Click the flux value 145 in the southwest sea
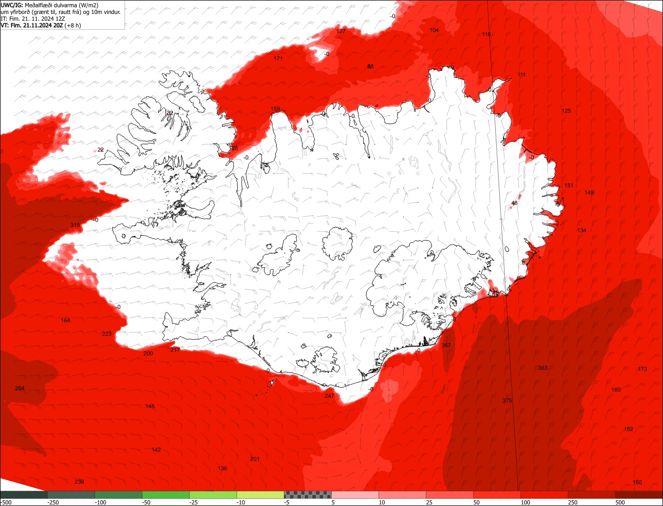The width and height of the screenshot is (663, 506). click(x=150, y=406)
